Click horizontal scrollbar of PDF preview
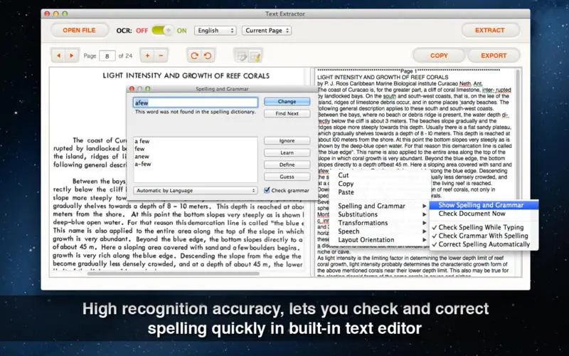This screenshot has width=569, height=356. point(174,273)
